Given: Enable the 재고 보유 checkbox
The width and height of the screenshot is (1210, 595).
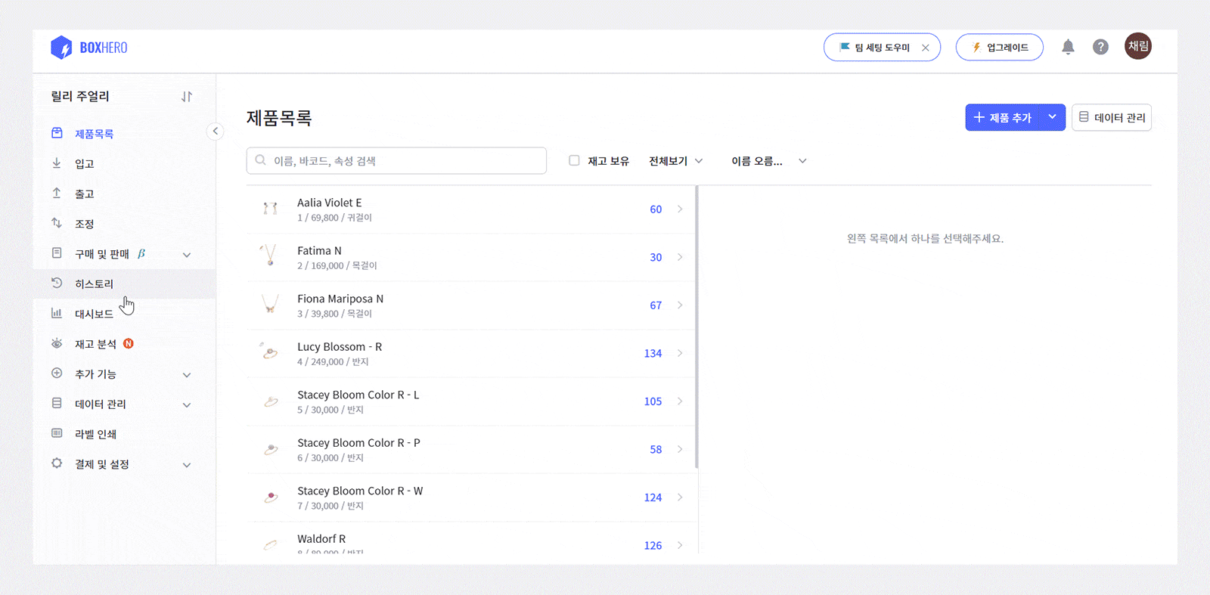Looking at the screenshot, I should [x=574, y=160].
